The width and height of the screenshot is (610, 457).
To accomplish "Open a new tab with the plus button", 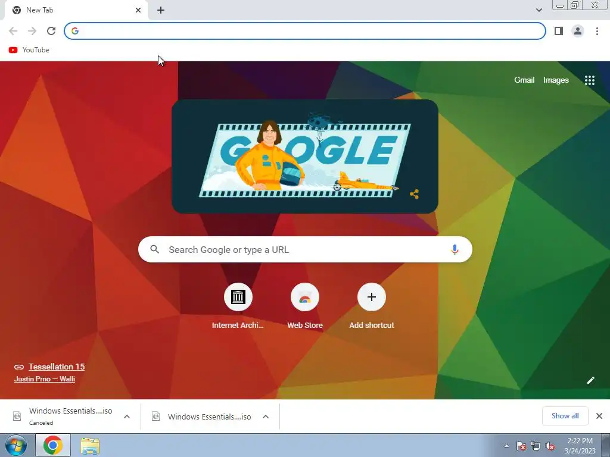I will click(x=161, y=10).
